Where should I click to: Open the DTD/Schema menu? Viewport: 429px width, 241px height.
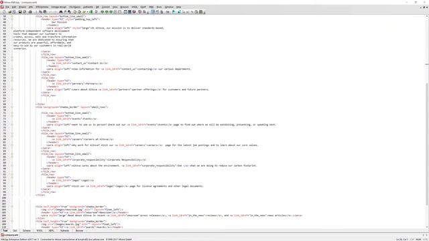(x=42, y=7)
